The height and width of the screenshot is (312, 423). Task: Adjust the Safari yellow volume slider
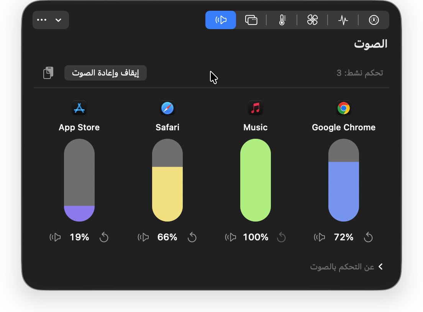point(167,180)
